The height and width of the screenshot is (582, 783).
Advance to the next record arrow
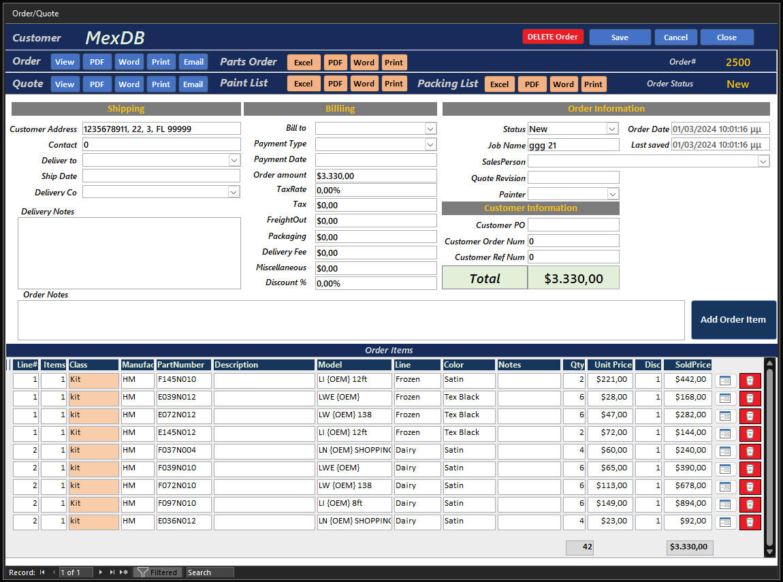[99, 572]
